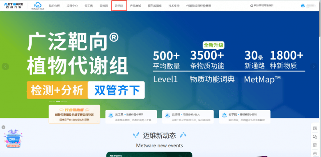Select the active carousel indicator dash
The height and width of the screenshot is (157, 321).
tap(58, 102)
